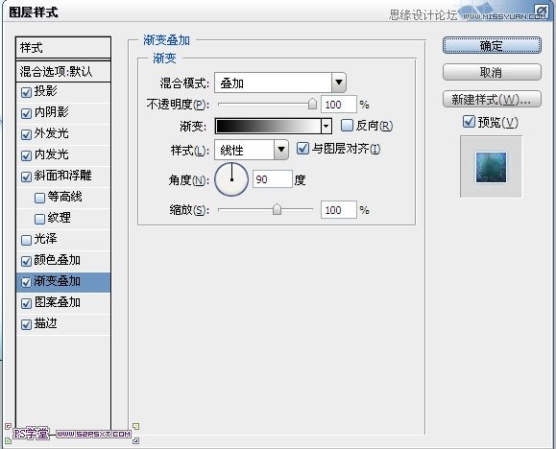This screenshot has width=556, height=449.
Task: Select 混合选项:默认 blending options
Action: coord(63,71)
